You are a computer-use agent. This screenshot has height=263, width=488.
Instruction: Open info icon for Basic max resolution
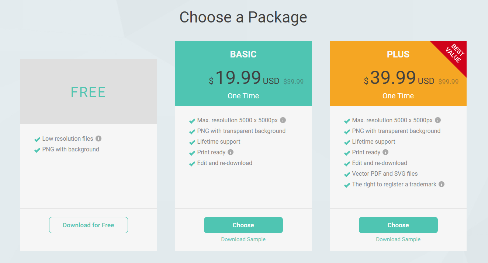283,120
